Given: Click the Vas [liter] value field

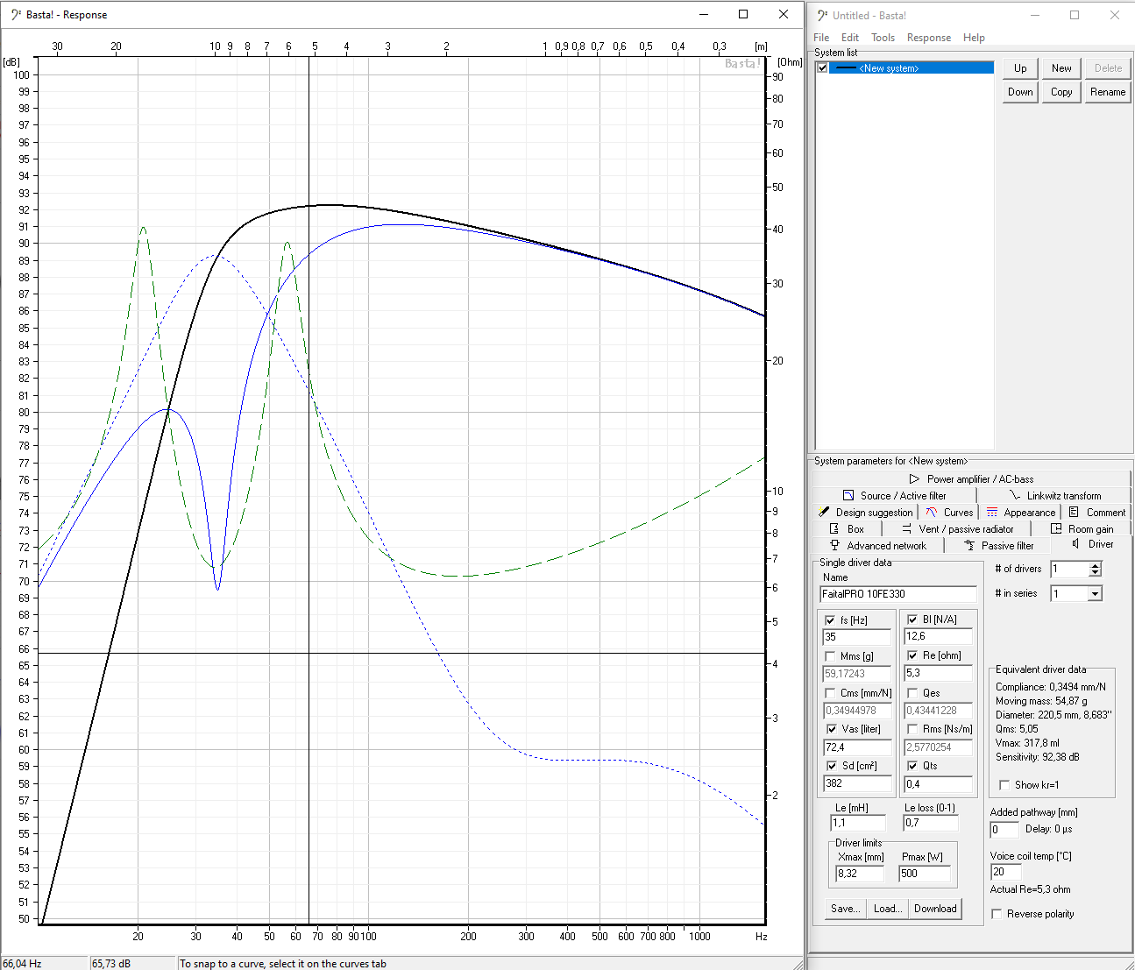Looking at the screenshot, I should pyautogui.click(x=857, y=747).
